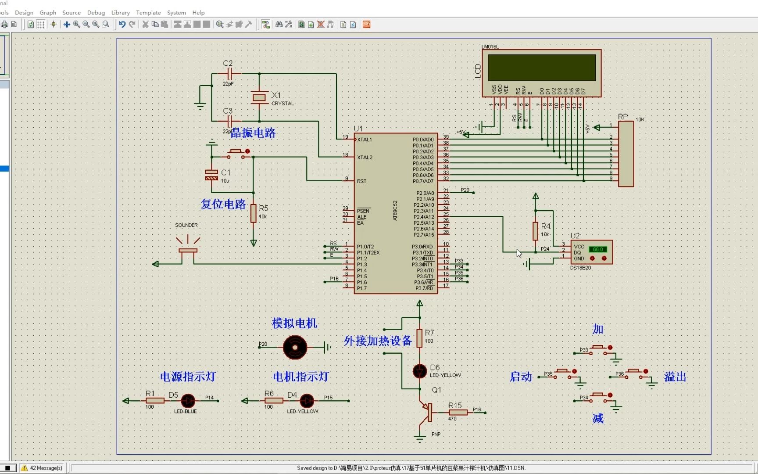Click the DS18B20 right temperature adjust dot
758x474 pixels.
[x=604, y=259]
